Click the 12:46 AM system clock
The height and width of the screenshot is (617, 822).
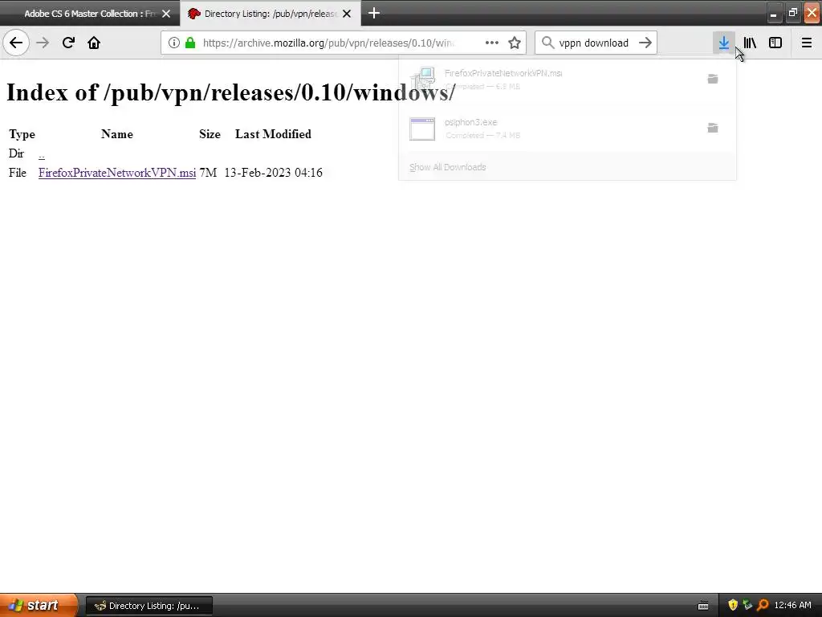coord(792,606)
